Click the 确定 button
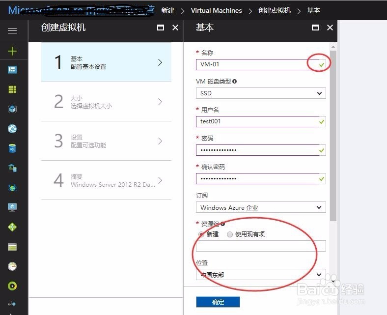The height and width of the screenshot is (315, 387). point(218,302)
